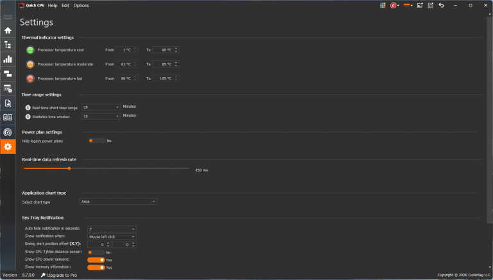Viewport: 493px width, 280px height.
Task: Open the open-book sidebar icon
Action: pos(8,118)
